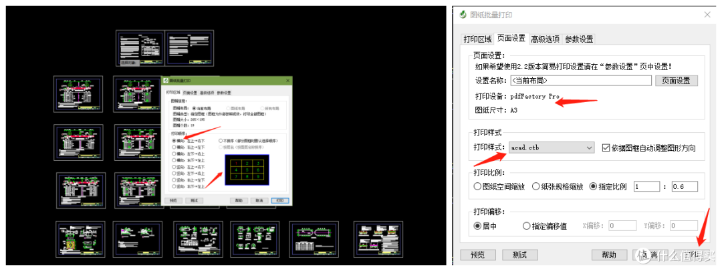This screenshot has width=722, height=271.
Task: Select 图纸空间缩放 radio option
Action: pyautogui.click(x=477, y=186)
